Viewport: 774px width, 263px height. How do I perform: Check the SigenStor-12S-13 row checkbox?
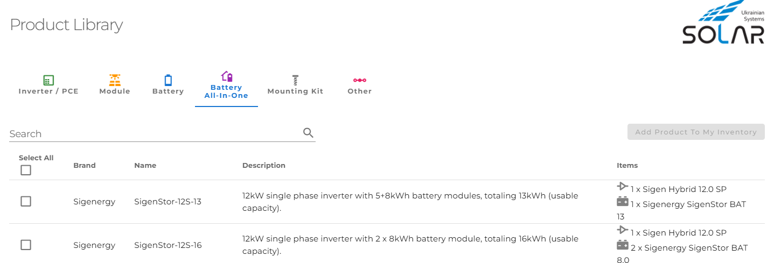coord(26,201)
